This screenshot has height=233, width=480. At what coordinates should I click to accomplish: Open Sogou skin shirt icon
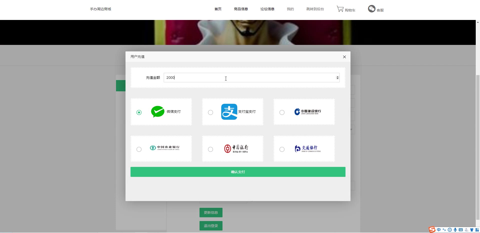tap(472, 230)
